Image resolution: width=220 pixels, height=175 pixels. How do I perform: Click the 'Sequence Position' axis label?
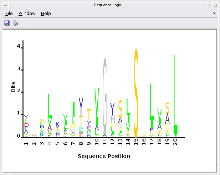pos(104,156)
